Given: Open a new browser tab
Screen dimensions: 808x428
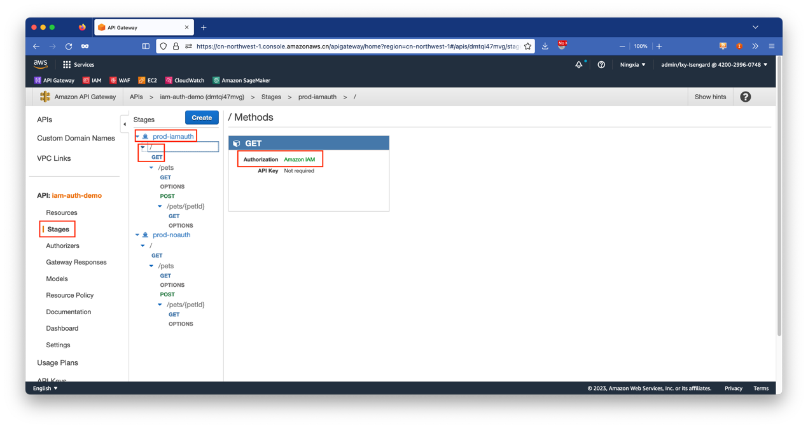Looking at the screenshot, I should tap(204, 27).
